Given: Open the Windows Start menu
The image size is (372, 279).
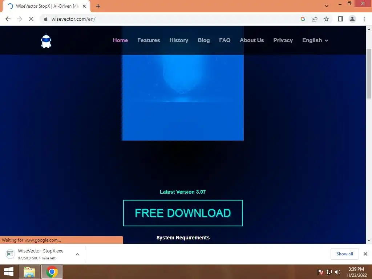Looking at the screenshot, I should 9,272.
